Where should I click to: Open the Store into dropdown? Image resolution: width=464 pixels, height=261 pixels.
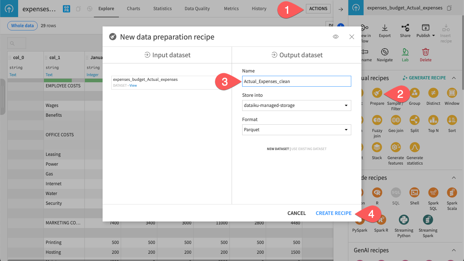point(296,105)
